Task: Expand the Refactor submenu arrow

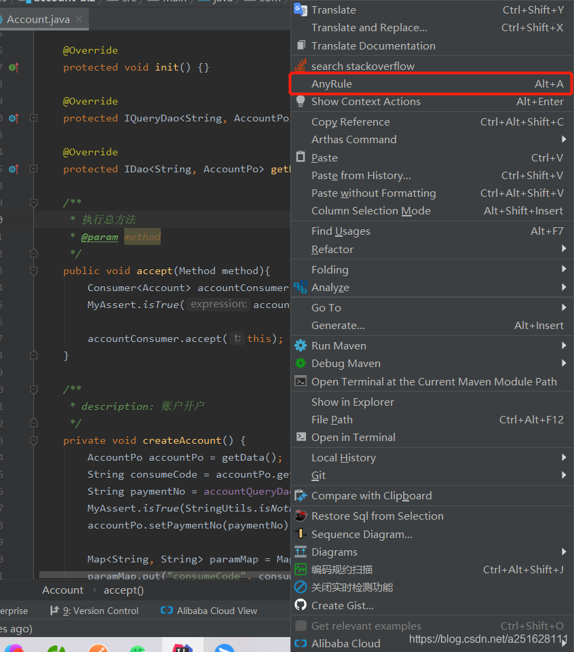Action: point(564,249)
